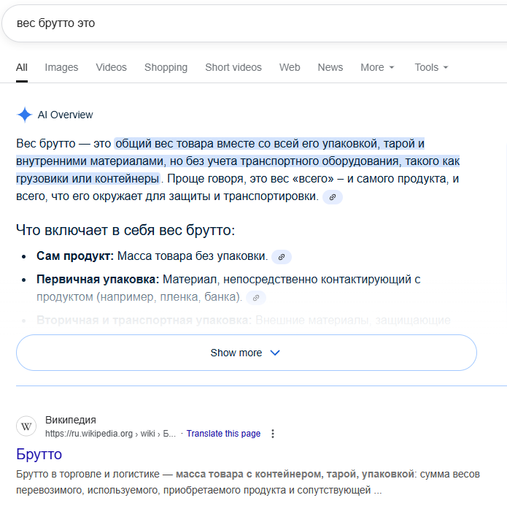Click the Wikipedia favicon icon
This screenshot has height=514, width=507.
click(26, 426)
